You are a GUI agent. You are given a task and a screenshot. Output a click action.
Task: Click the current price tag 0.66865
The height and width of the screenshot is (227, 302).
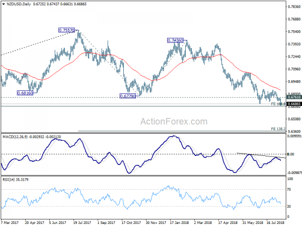pyautogui.click(x=294, y=104)
